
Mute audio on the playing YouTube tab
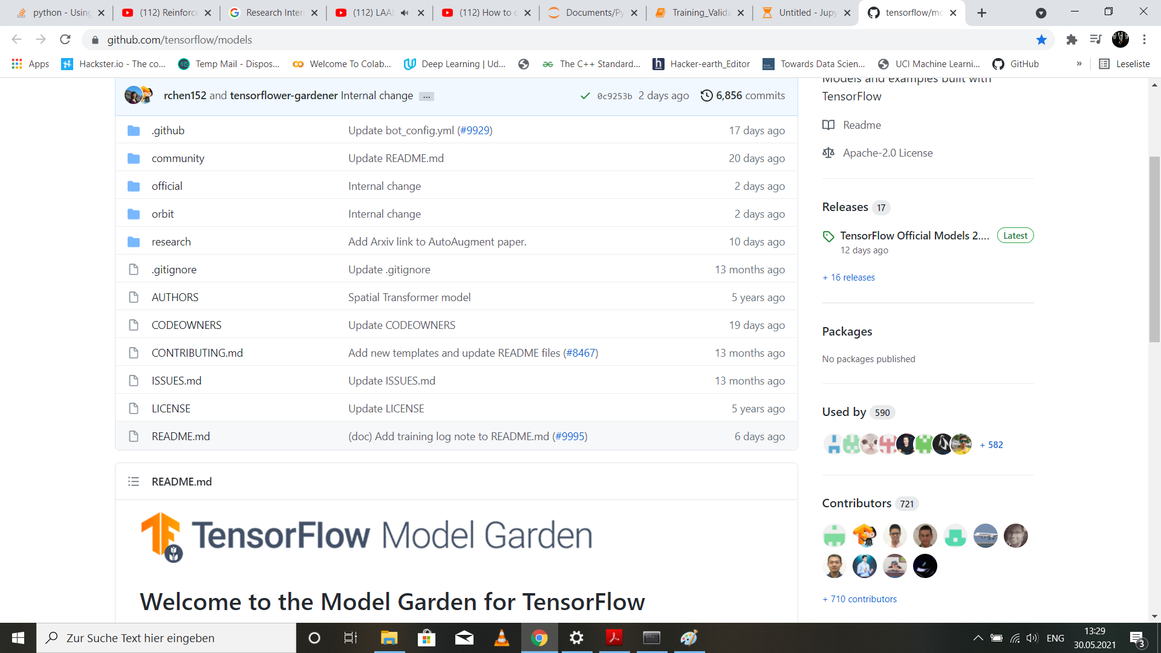pos(404,12)
